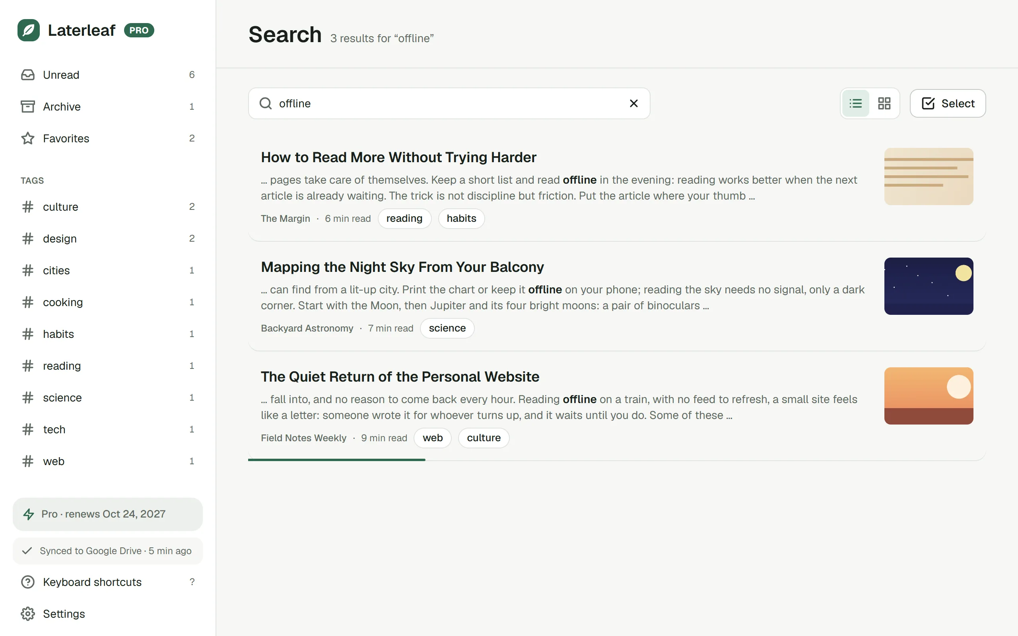Click the night sky article thumbnail
The height and width of the screenshot is (636, 1018).
click(929, 287)
